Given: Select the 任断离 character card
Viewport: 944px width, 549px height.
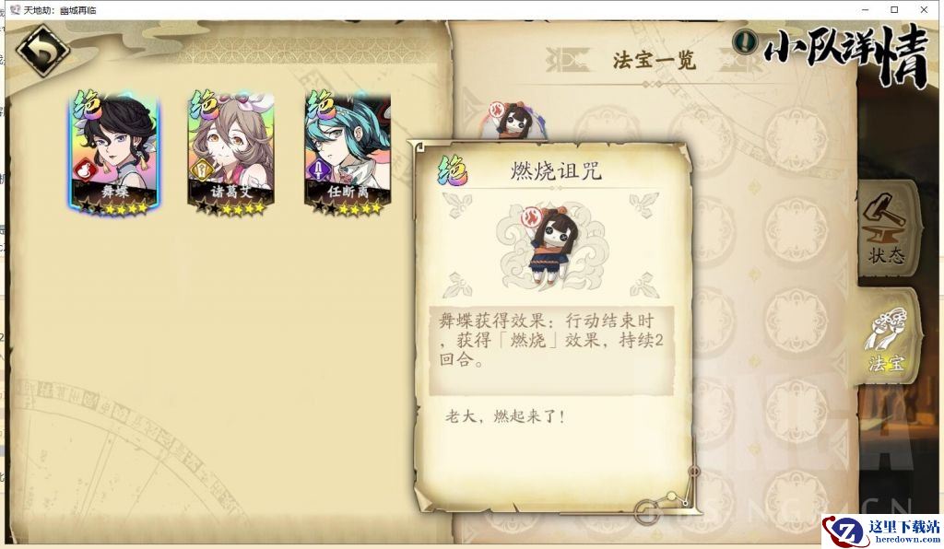Looking at the screenshot, I should tap(348, 152).
